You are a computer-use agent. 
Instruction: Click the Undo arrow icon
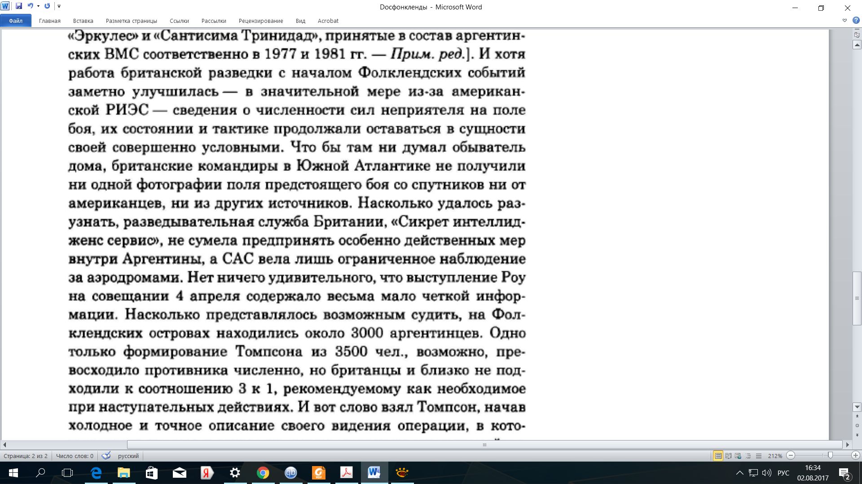(30, 6)
